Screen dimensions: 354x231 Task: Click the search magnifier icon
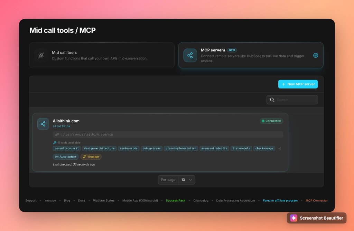tap(272, 100)
